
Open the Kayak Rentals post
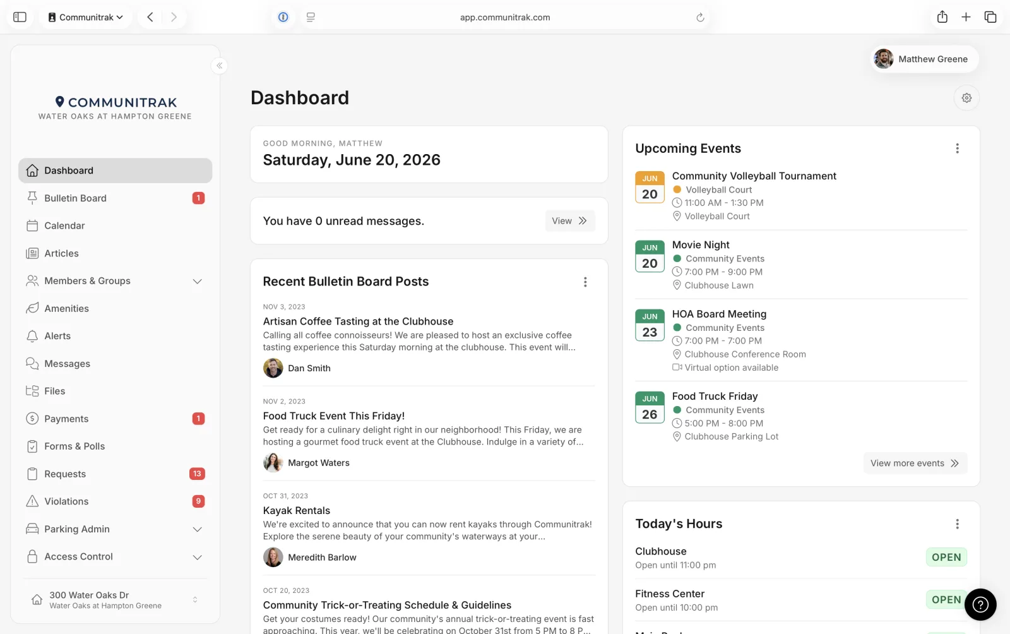click(297, 510)
